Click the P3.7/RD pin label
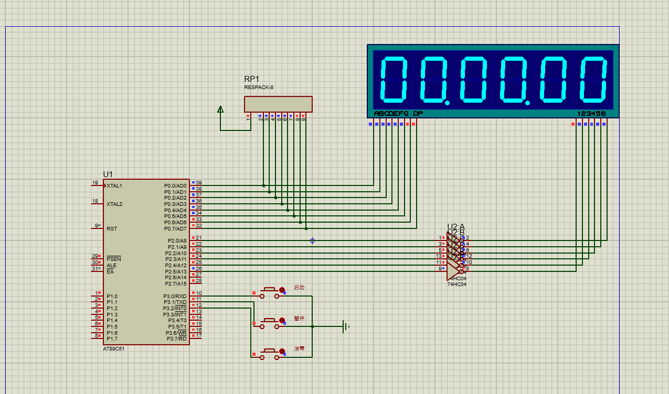669x394 pixels. [x=176, y=338]
